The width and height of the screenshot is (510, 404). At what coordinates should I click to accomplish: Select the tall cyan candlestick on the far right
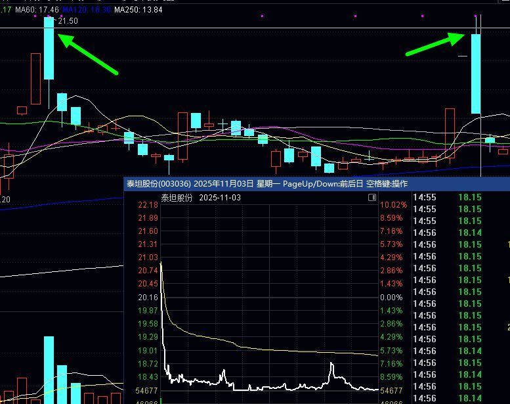coord(476,74)
